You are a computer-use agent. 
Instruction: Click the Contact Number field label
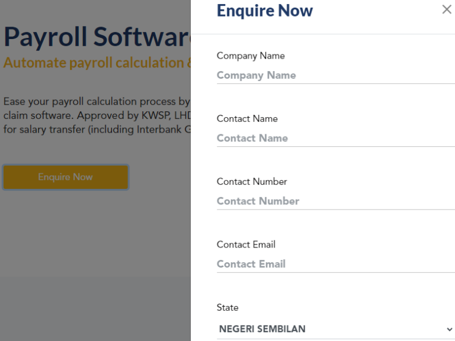[252, 182]
